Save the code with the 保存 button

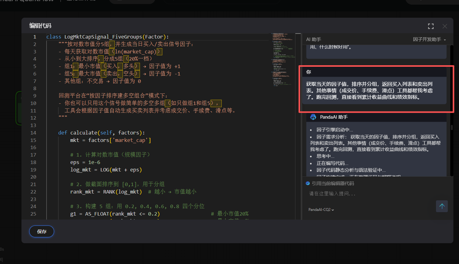coord(42,231)
